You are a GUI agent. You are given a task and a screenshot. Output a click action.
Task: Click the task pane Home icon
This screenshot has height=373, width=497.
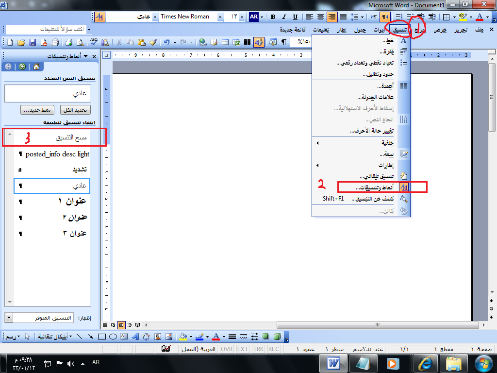point(36,67)
